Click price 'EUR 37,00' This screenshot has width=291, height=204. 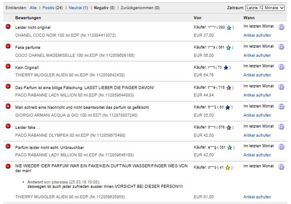[204, 35]
